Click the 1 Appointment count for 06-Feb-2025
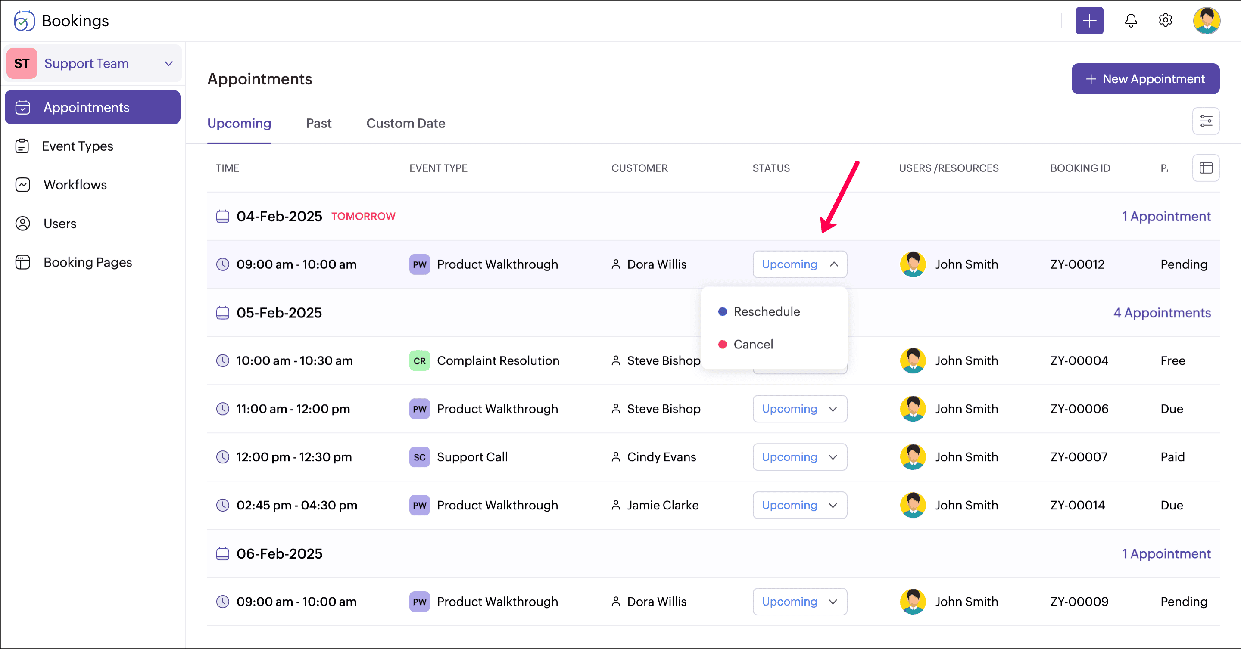The image size is (1241, 649). 1166,553
